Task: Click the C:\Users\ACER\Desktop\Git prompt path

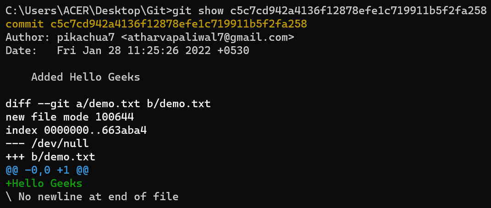Action: (x=86, y=11)
